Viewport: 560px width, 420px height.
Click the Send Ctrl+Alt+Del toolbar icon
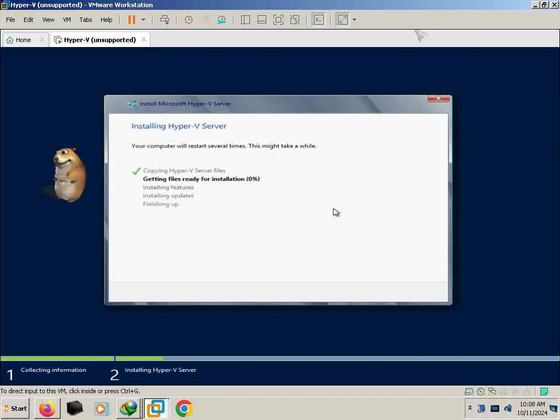tap(165, 20)
